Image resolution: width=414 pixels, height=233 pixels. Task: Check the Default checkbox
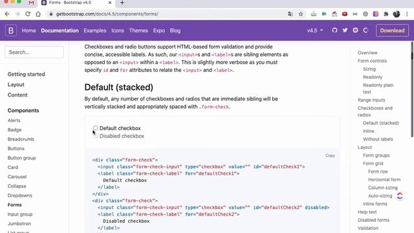(x=95, y=128)
